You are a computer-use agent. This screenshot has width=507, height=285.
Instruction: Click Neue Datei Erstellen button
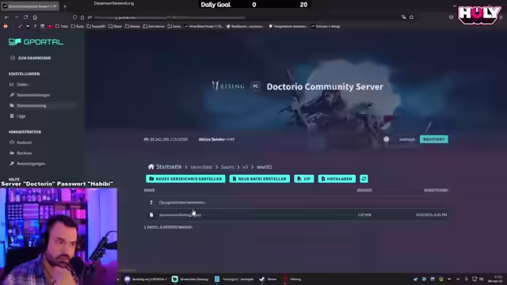[260, 179]
